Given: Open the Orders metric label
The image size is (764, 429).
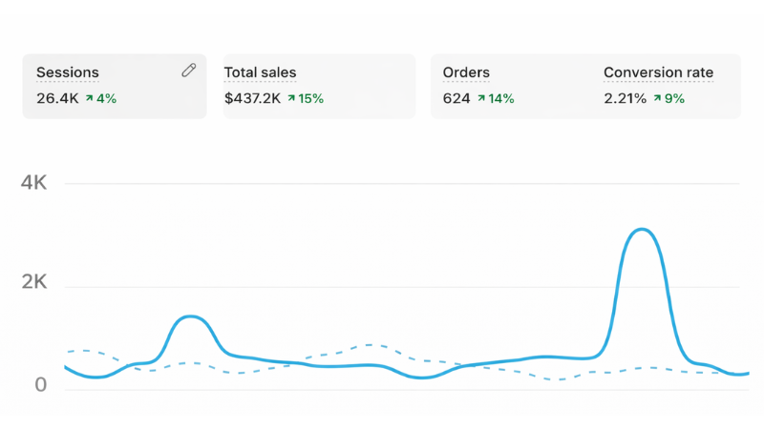Looking at the screenshot, I should [466, 72].
